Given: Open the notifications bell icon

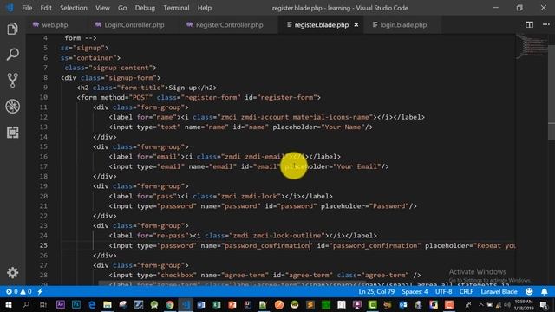Looking at the screenshot, I should click(545, 292).
